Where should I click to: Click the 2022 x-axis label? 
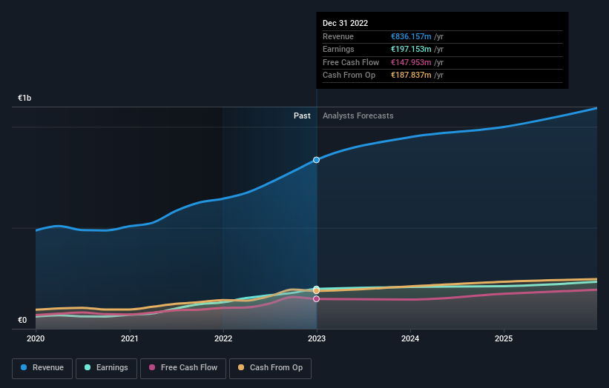point(223,338)
